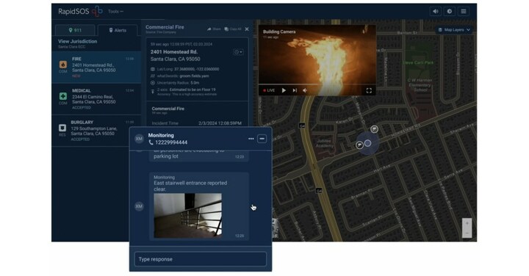Viewport: 529px width, 276px height.
Task: Toggle the contrast theme icon in top bar
Action: tap(450, 11)
